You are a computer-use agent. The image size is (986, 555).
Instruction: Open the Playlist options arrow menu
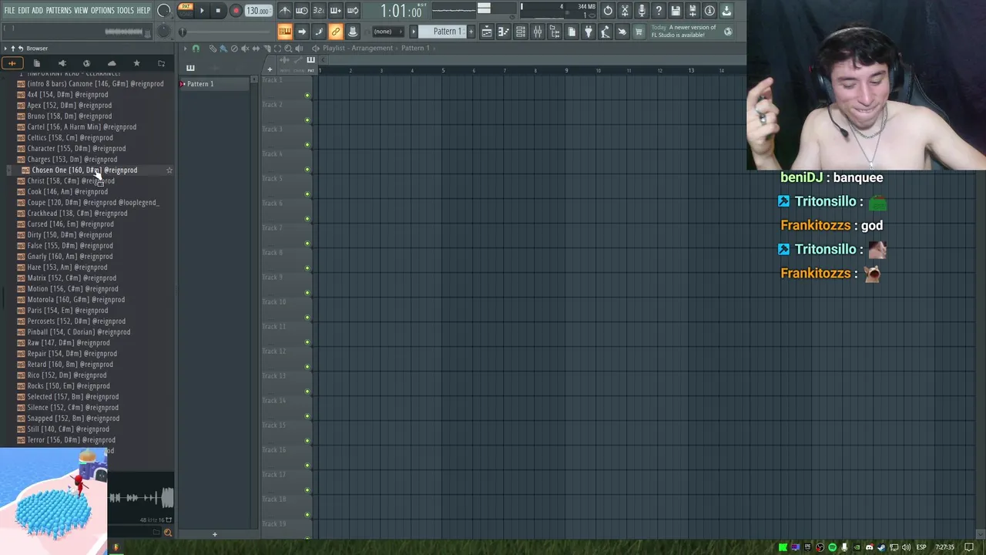click(x=185, y=49)
